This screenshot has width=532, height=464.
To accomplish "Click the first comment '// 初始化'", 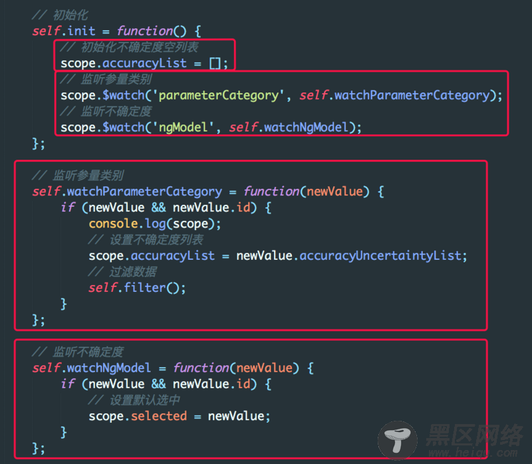I will [x=60, y=15].
